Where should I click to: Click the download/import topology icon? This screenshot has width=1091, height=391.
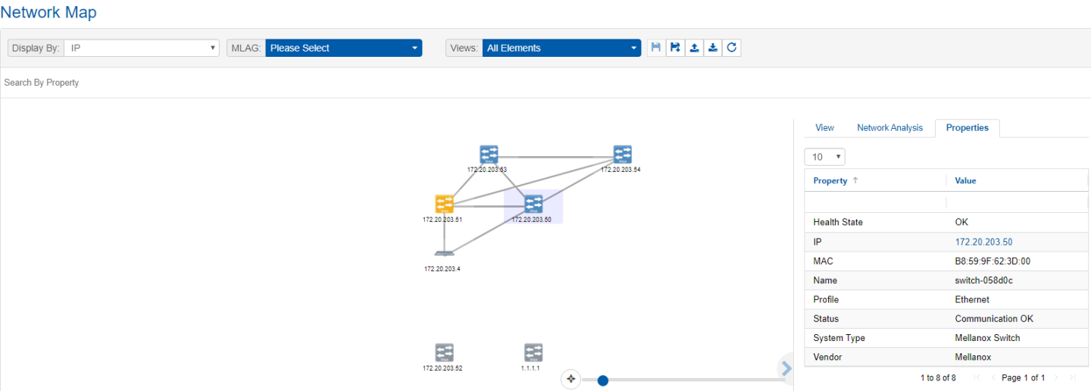point(713,48)
